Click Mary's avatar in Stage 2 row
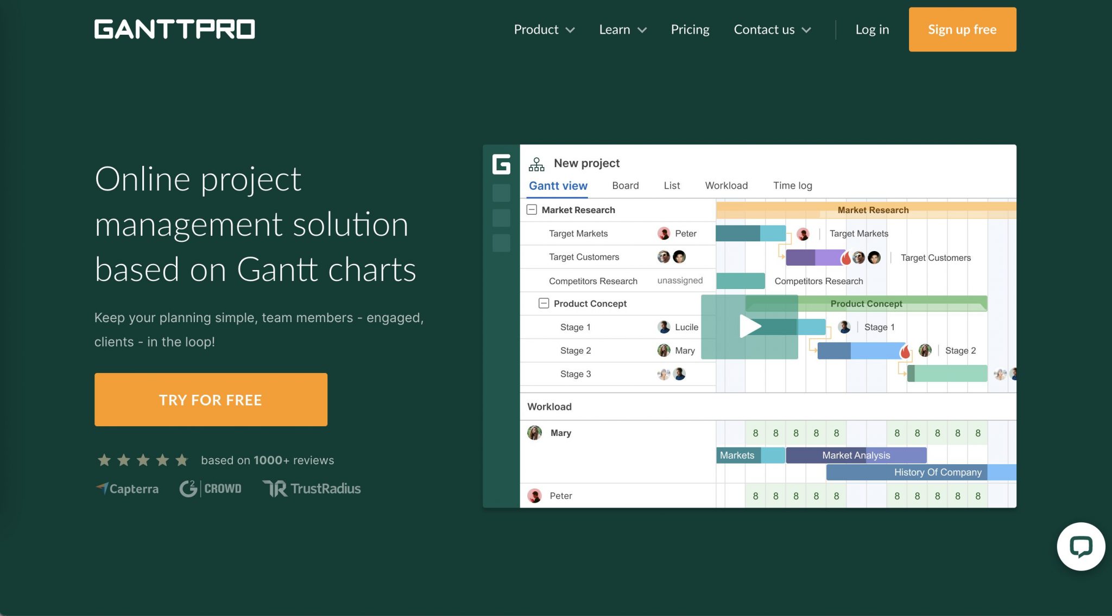This screenshot has height=616, width=1112. pyautogui.click(x=664, y=350)
